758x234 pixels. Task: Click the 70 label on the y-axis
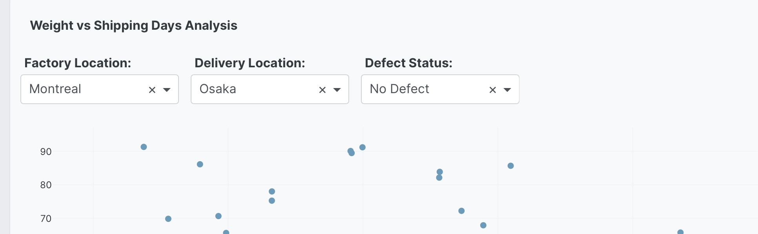click(46, 218)
